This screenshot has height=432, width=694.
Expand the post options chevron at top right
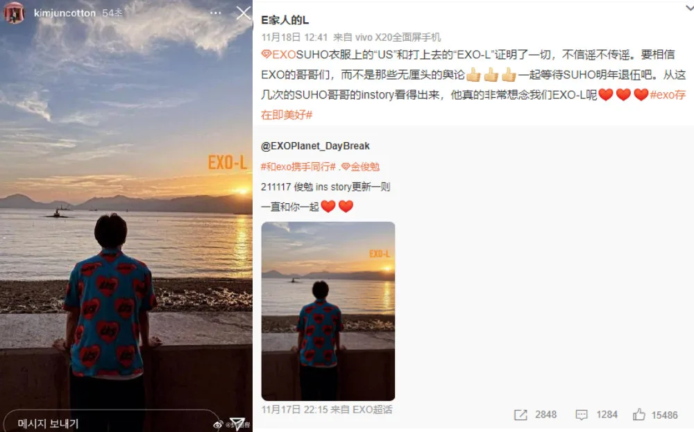pos(689,7)
